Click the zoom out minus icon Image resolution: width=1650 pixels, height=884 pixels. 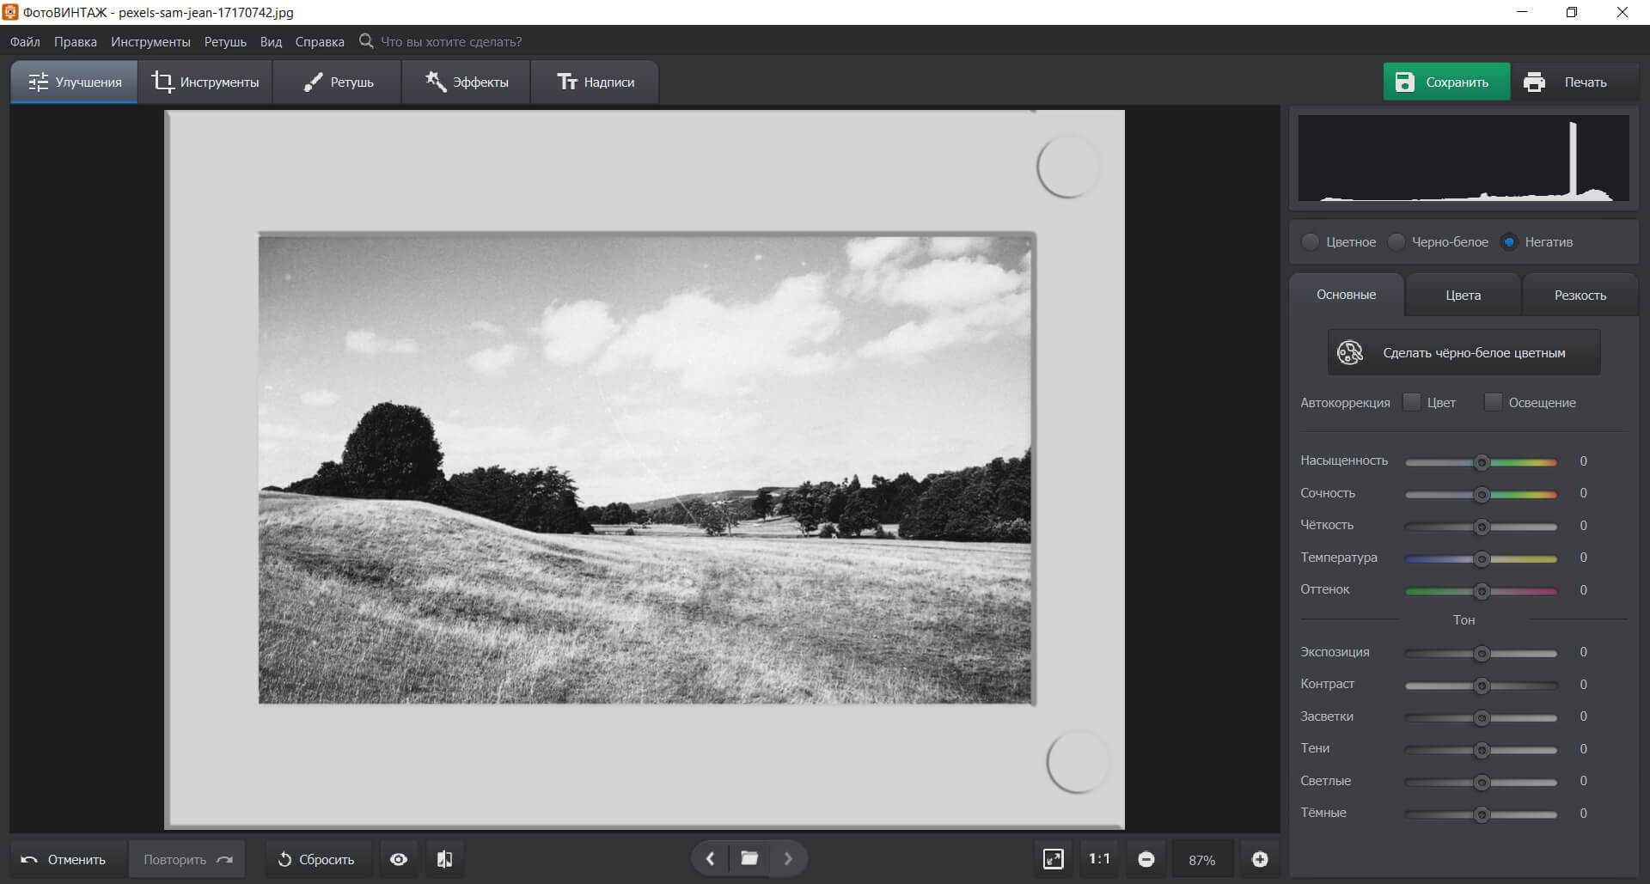point(1146,859)
